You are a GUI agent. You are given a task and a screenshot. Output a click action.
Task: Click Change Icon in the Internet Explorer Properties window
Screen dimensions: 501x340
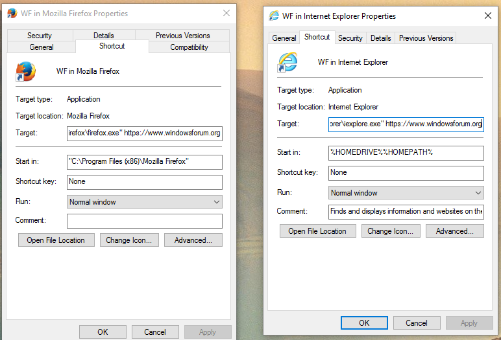tap(391, 231)
